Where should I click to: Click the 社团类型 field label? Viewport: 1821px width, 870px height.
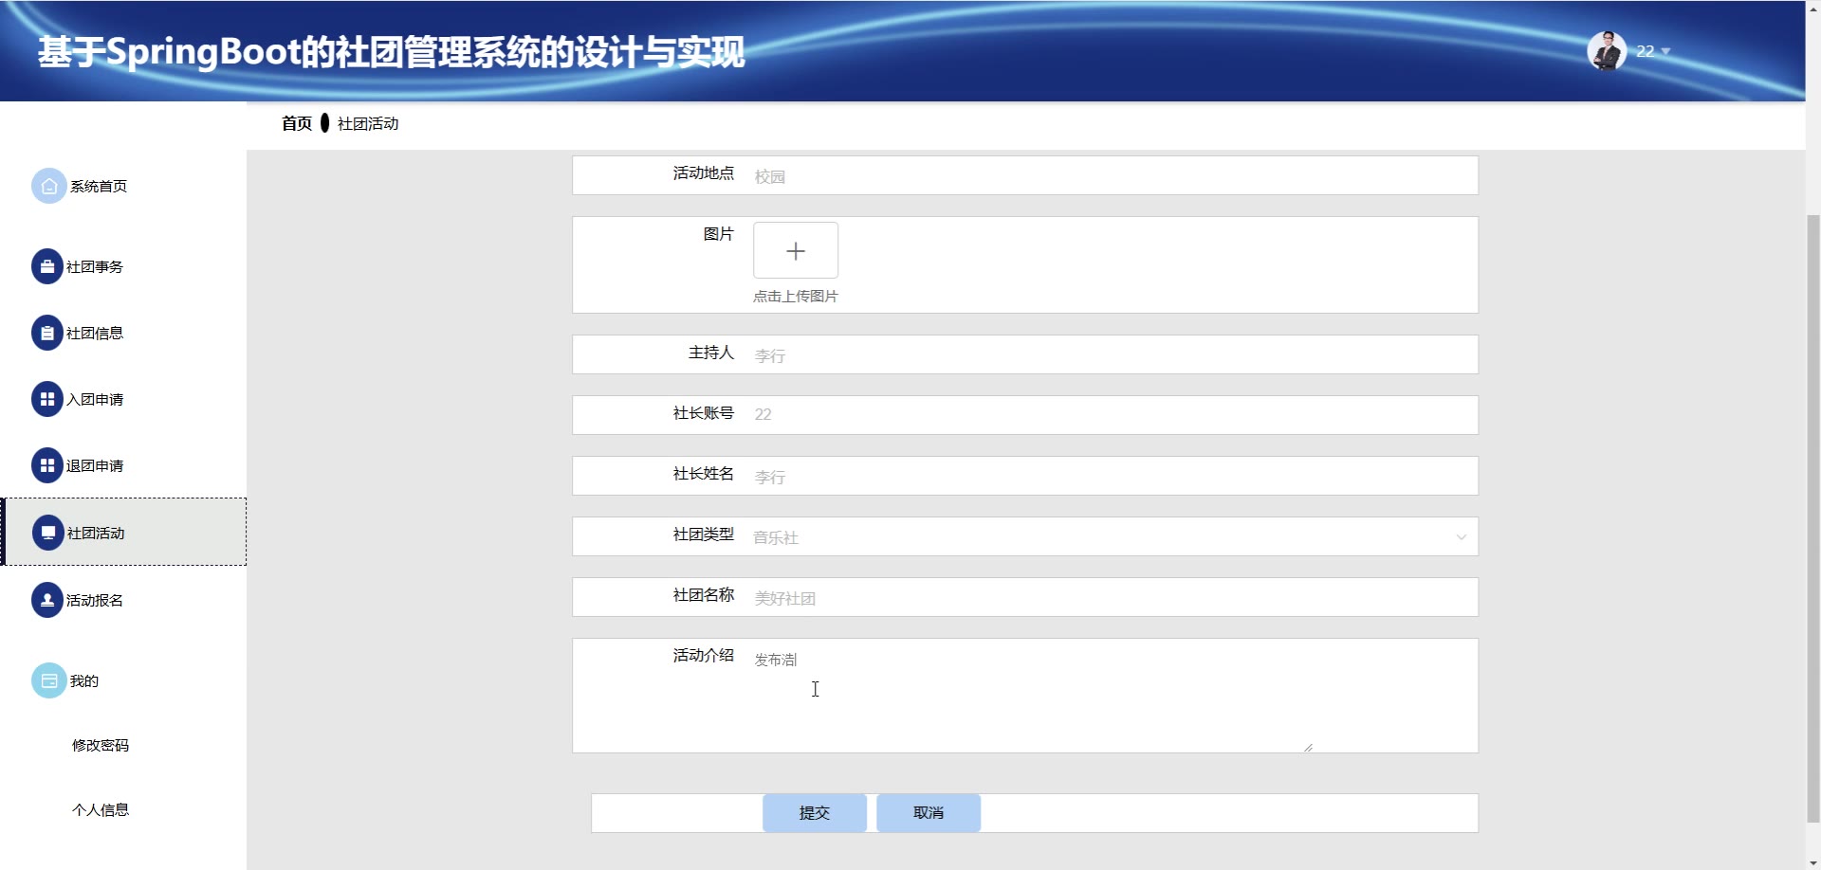[x=704, y=535]
